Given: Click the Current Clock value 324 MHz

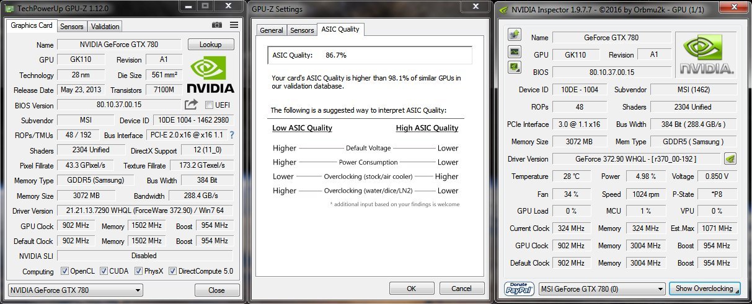Looking at the screenshot, I should [x=572, y=228].
